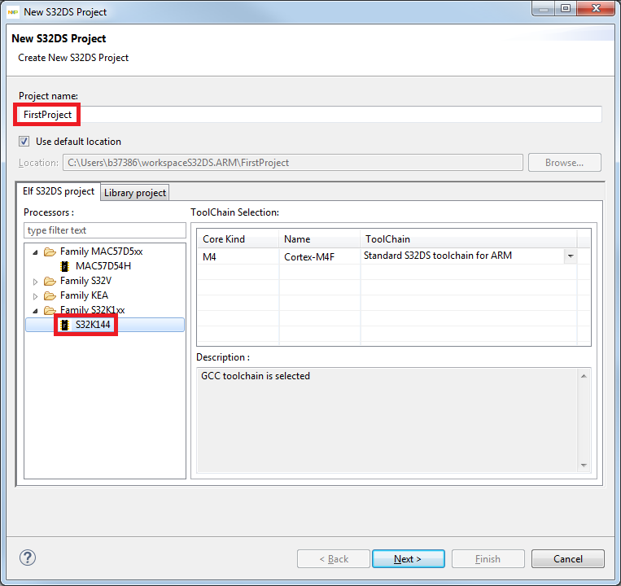Click the Name column header
Image resolution: width=621 pixels, height=586 pixels.
pos(319,239)
